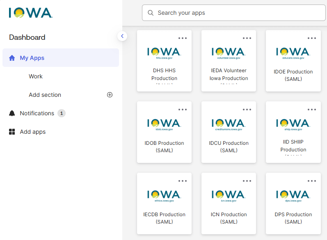
Task: Open the My Apps section
Action: [32, 58]
